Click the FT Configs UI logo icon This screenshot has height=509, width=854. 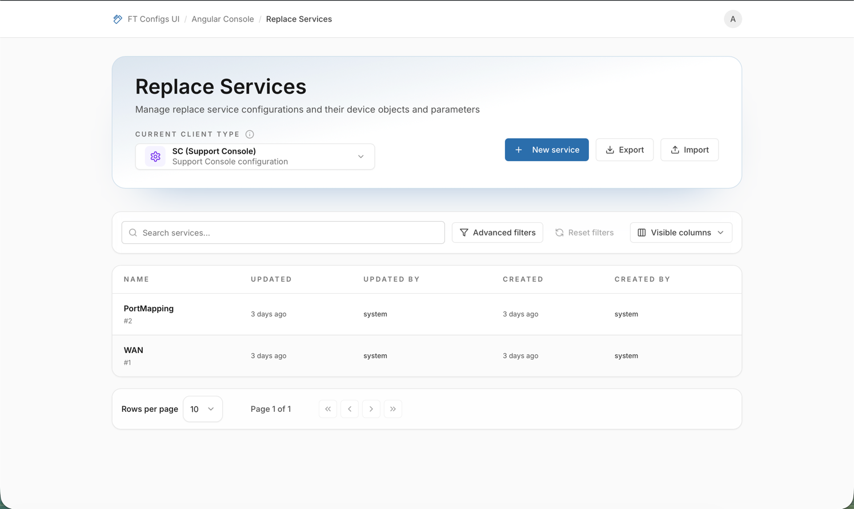pyautogui.click(x=118, y=19)
